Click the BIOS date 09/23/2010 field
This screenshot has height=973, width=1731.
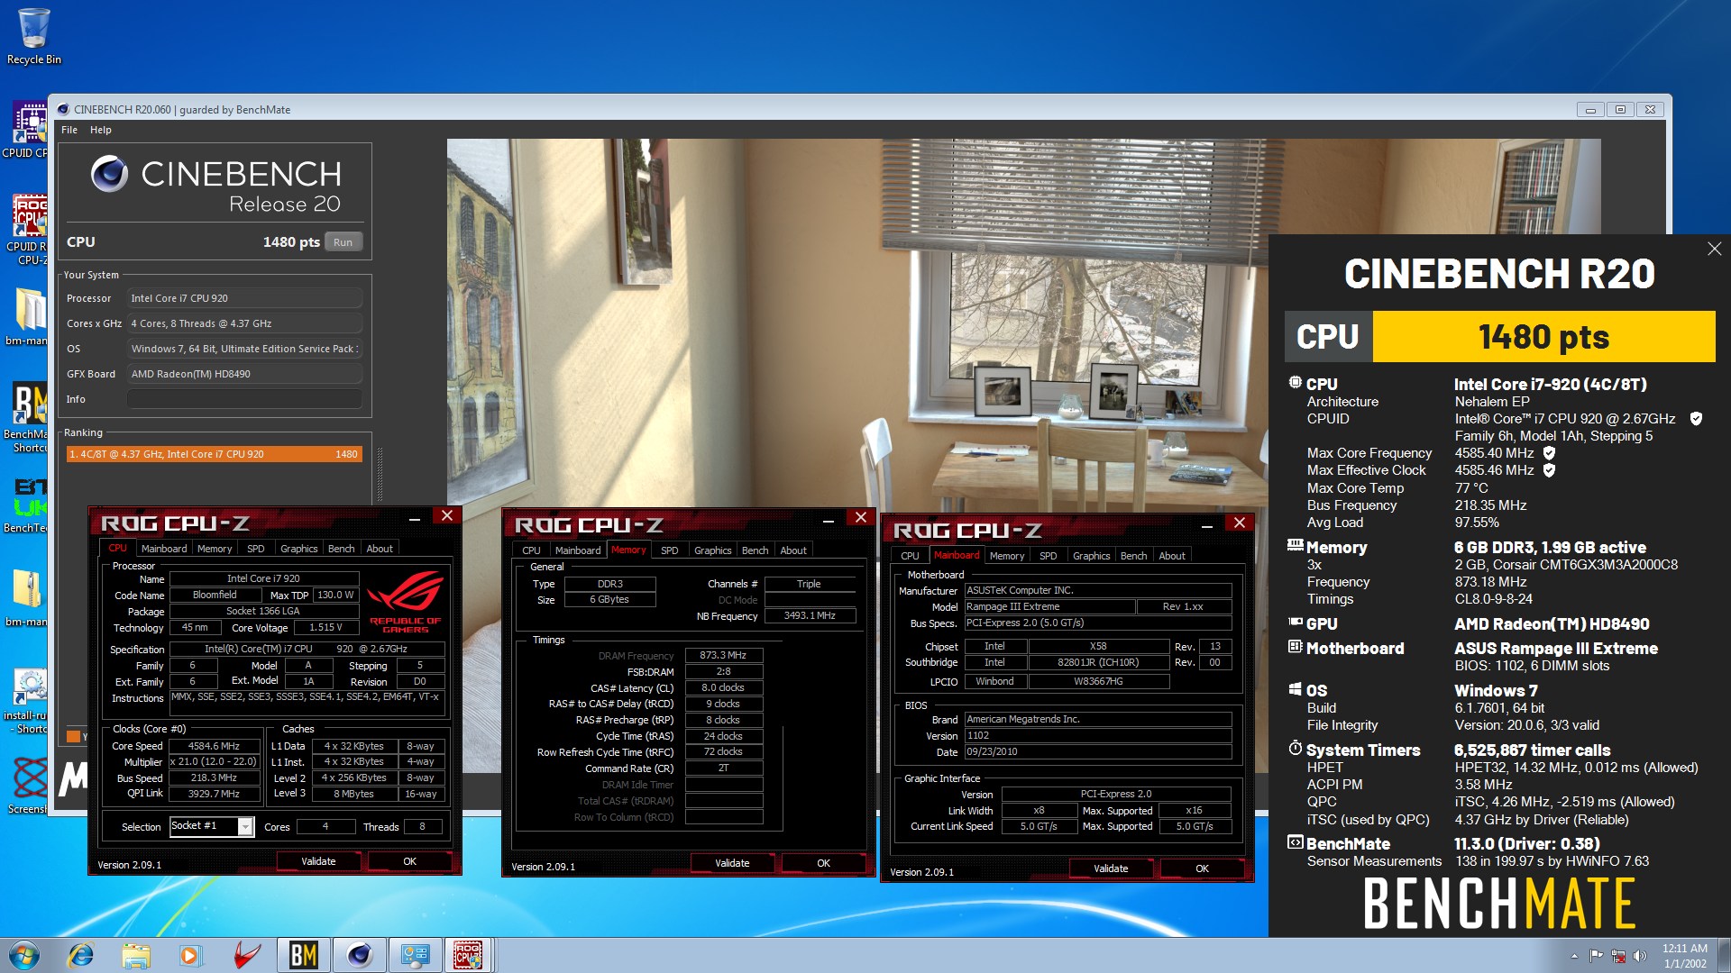click(1098, 751)
